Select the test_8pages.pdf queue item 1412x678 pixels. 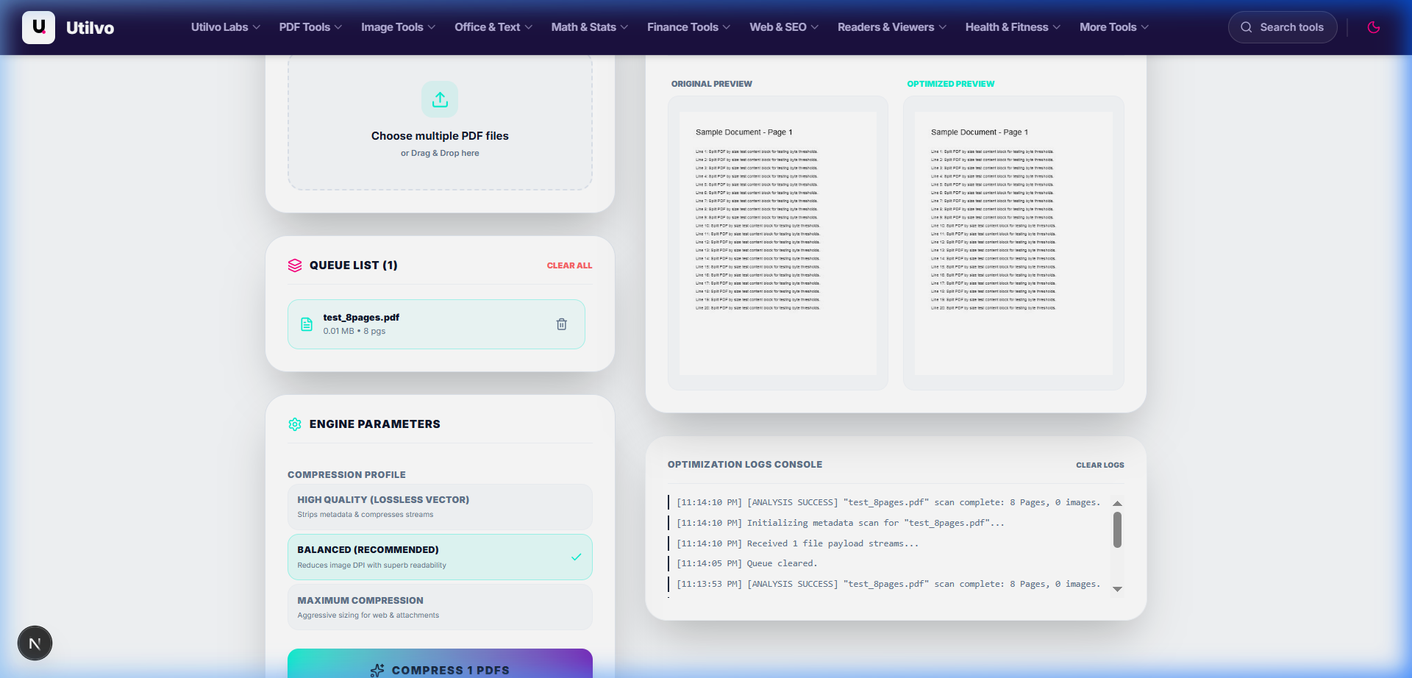(x=436, y=324)
